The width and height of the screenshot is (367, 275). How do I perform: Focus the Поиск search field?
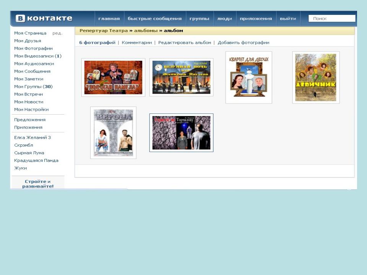click(332, 18)
